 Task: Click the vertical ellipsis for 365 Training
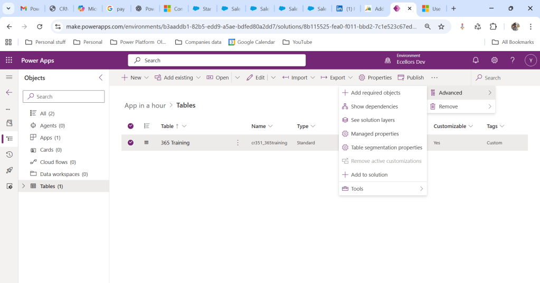click(x=238, y=143)
